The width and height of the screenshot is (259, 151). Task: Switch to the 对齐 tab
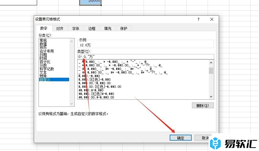pos(60,28)
